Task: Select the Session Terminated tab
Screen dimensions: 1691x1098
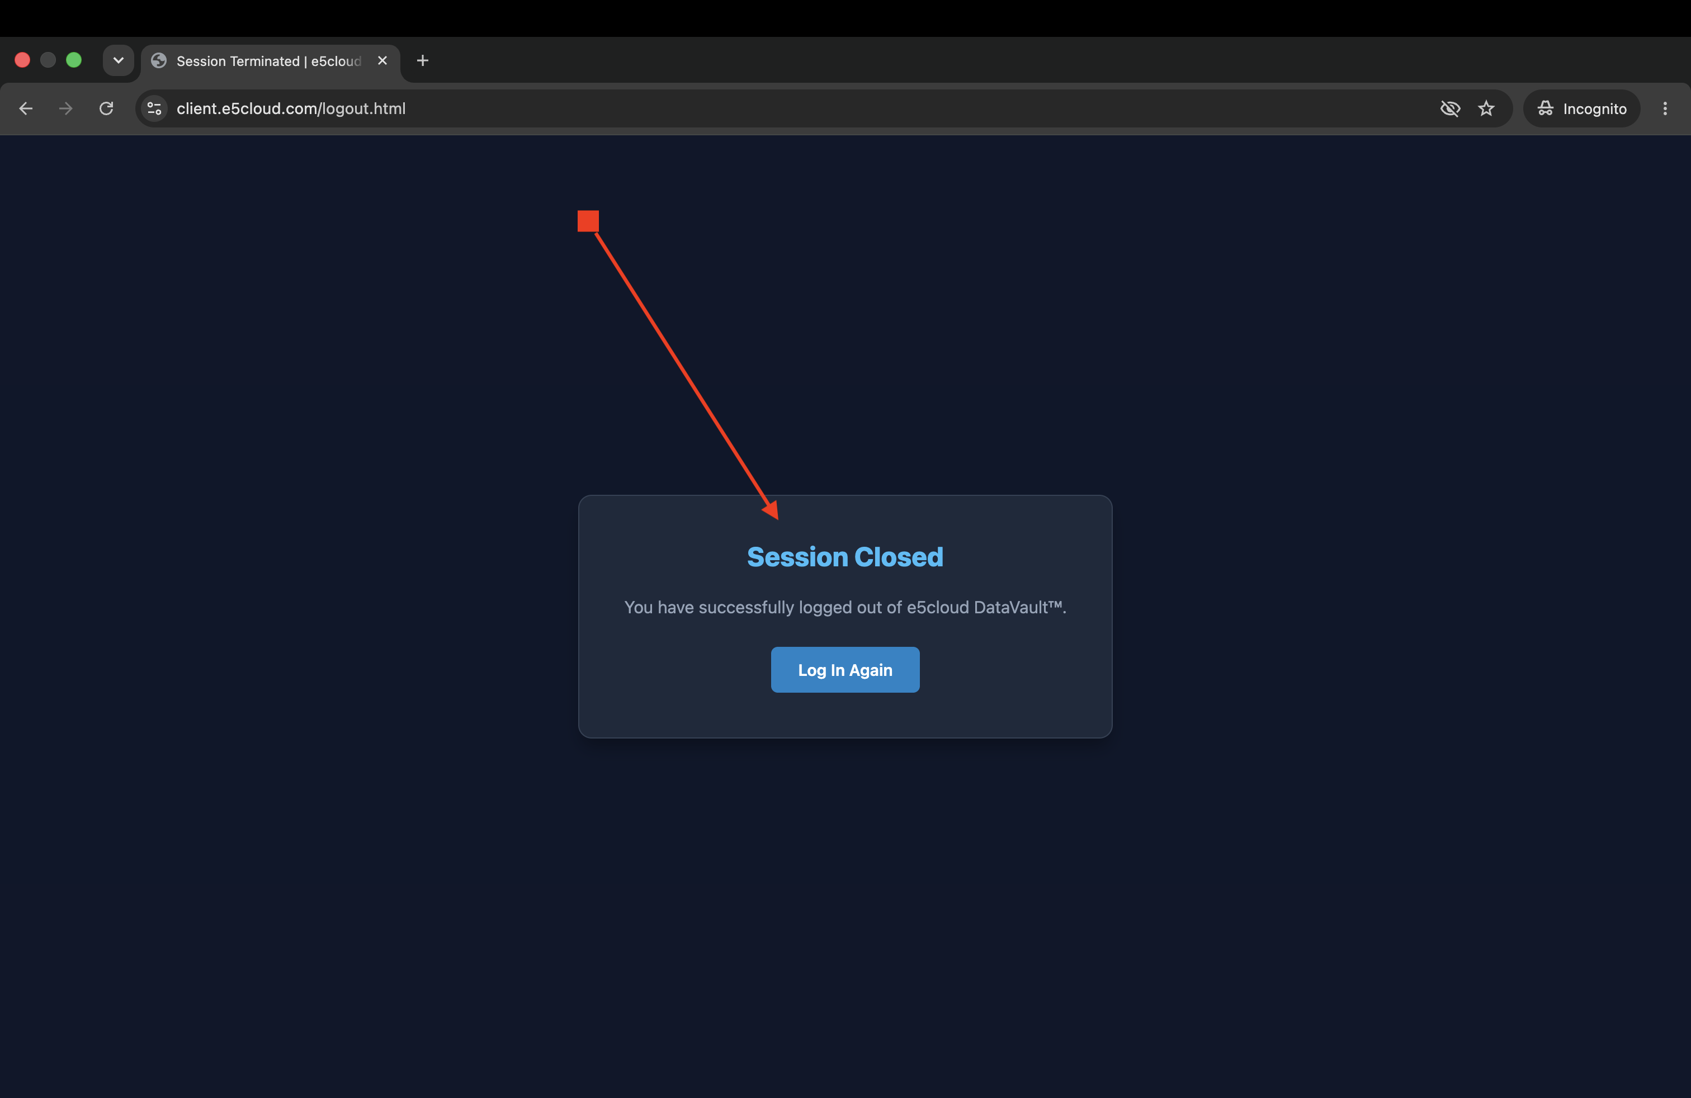Action: tap(270, 61)
